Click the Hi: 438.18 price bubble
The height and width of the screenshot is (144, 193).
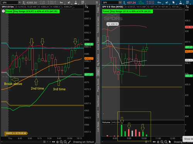(x=113, y=24)
